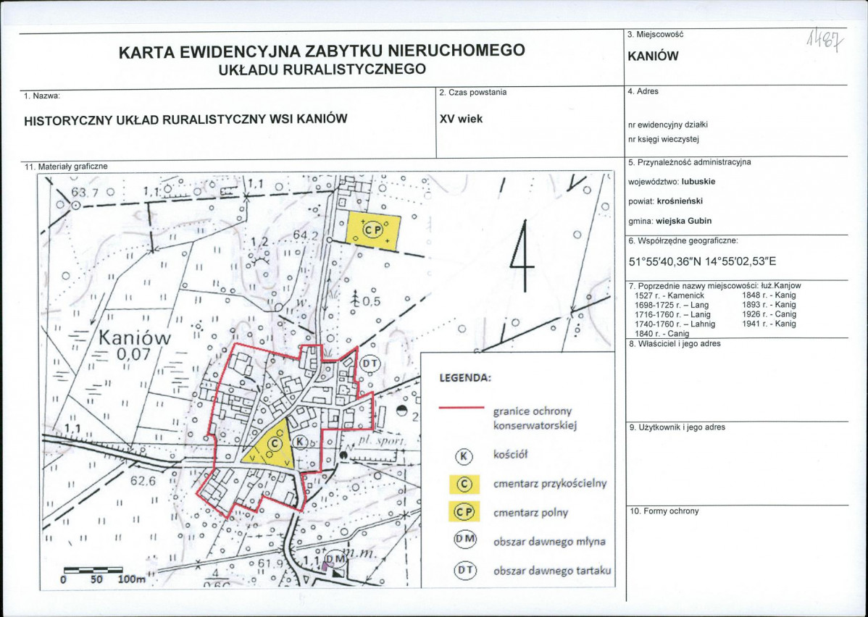Image resolution: width=868 pixels, height=617 pixels.
Task: Click 'HISTORYCZNY UKŁAD RURALISTYCZNY WSI KANIÓW'
Action: click(x=185, y=119)
